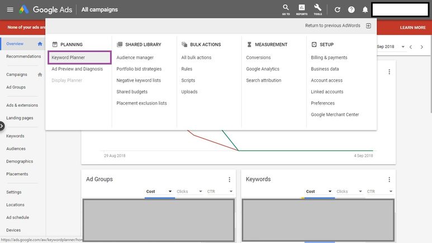Click the Overview home icon

(40, 44)
